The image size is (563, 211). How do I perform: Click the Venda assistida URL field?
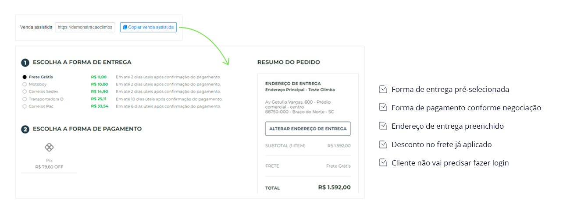point(85,27)
